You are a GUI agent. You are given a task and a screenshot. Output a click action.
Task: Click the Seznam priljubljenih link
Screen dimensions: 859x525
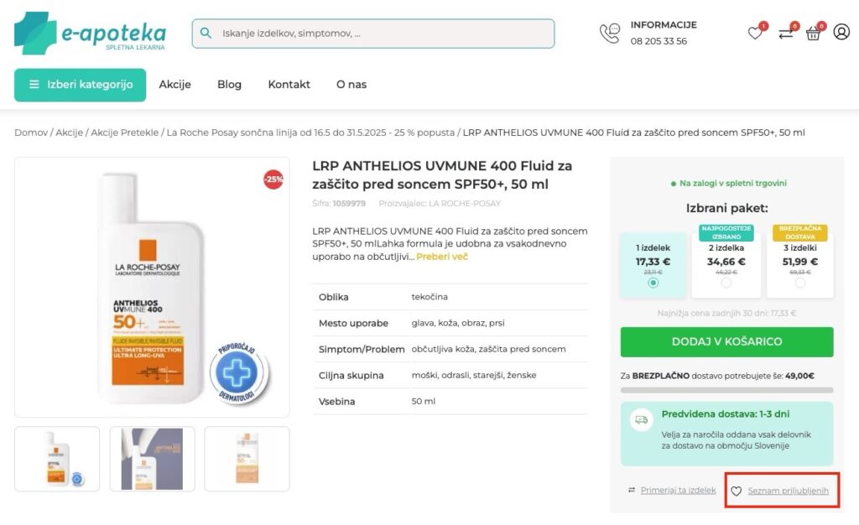[788, 491]
